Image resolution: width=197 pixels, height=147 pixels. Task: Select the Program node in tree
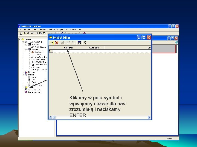[x=31, y=72]
